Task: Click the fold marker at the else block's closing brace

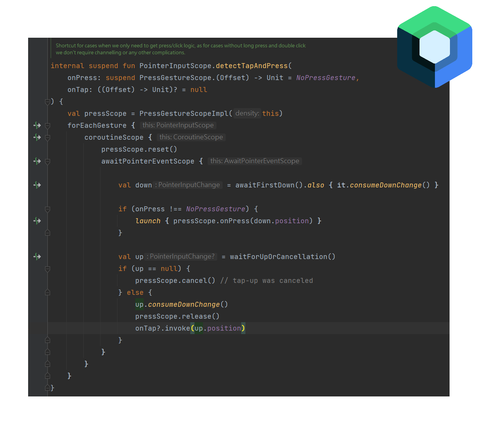Action: click(x=47, y=339)
